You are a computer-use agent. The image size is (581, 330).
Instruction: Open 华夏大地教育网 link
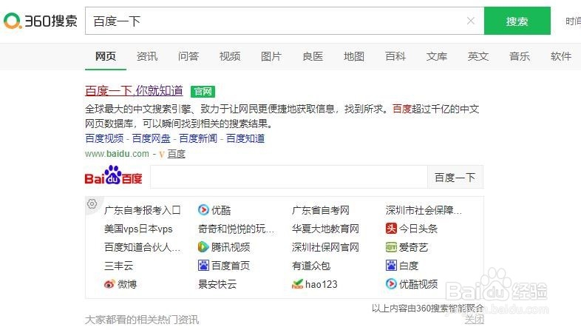pos(325,229)
